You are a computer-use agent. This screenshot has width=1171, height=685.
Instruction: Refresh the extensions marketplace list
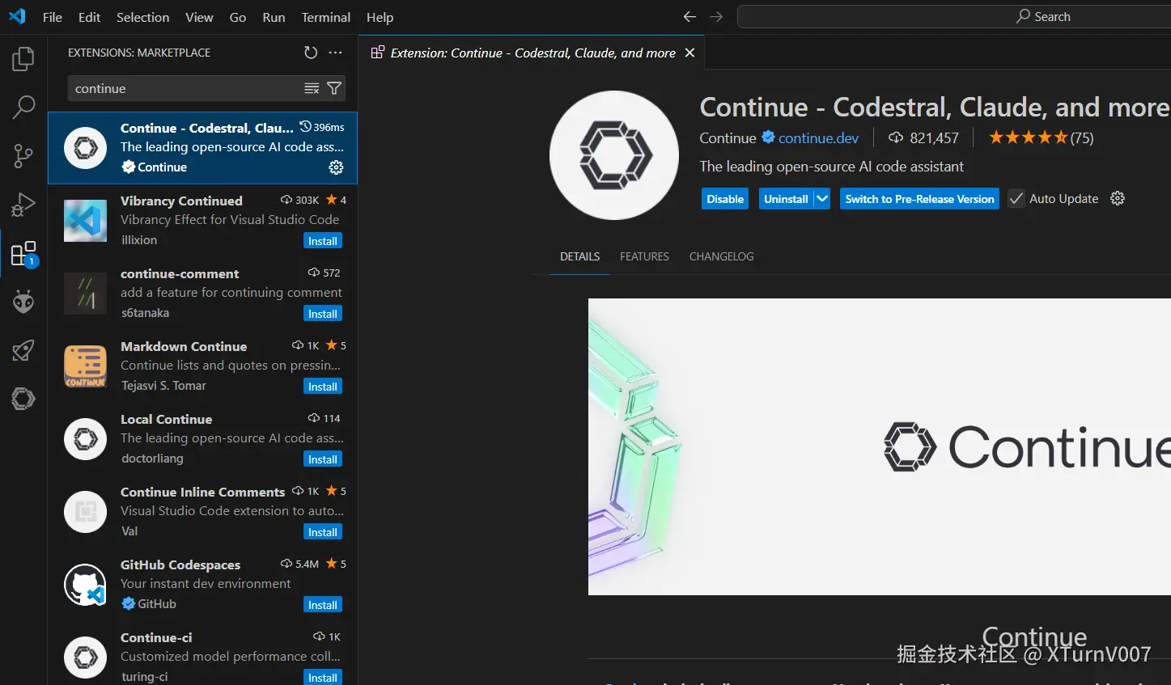coord(311,53)
